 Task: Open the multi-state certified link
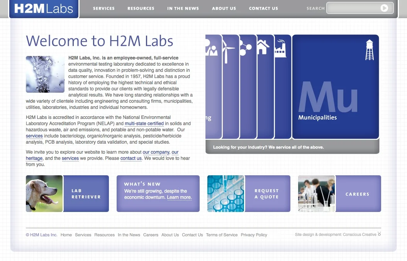(144, 124)
